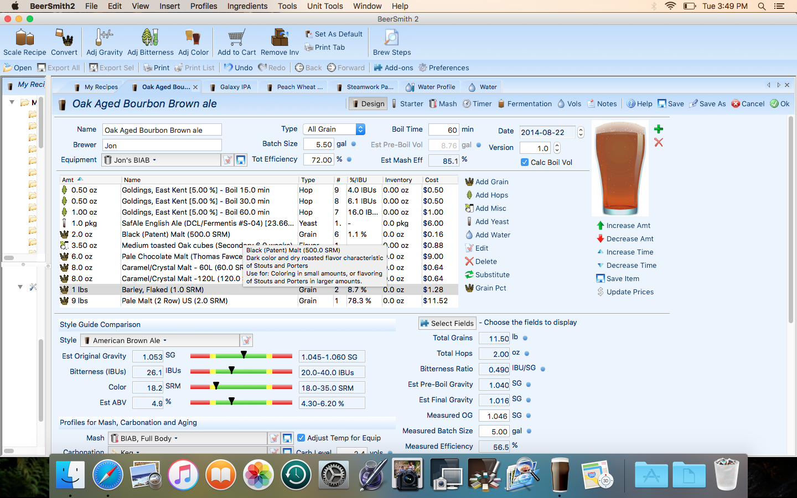Click Add Misc
Viewport: 797px width, 498px height.
[x=485, y=208]
